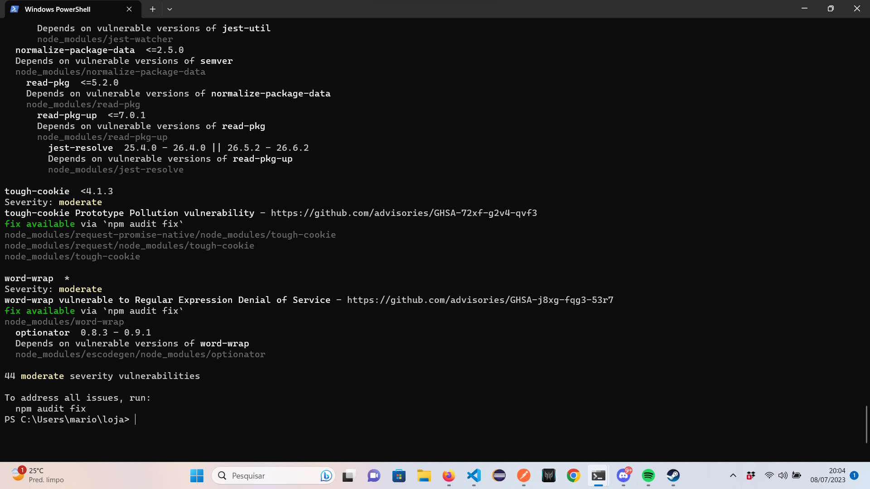Viewport: 870px width, 489px height.
Task: Click 'node_modules/request/node_modules/tough-cookie' path
Action: click(x=130, y=246)
